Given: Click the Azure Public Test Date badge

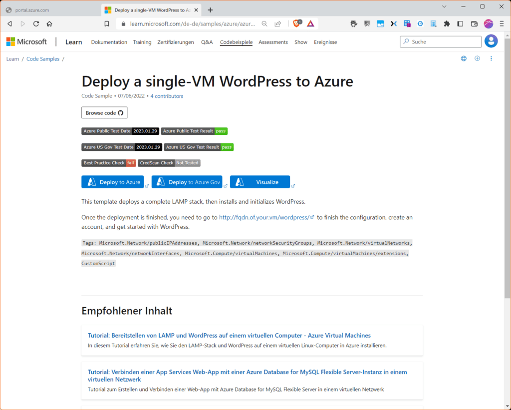Looking at the screenshot, I should click(x=120, y=131).
